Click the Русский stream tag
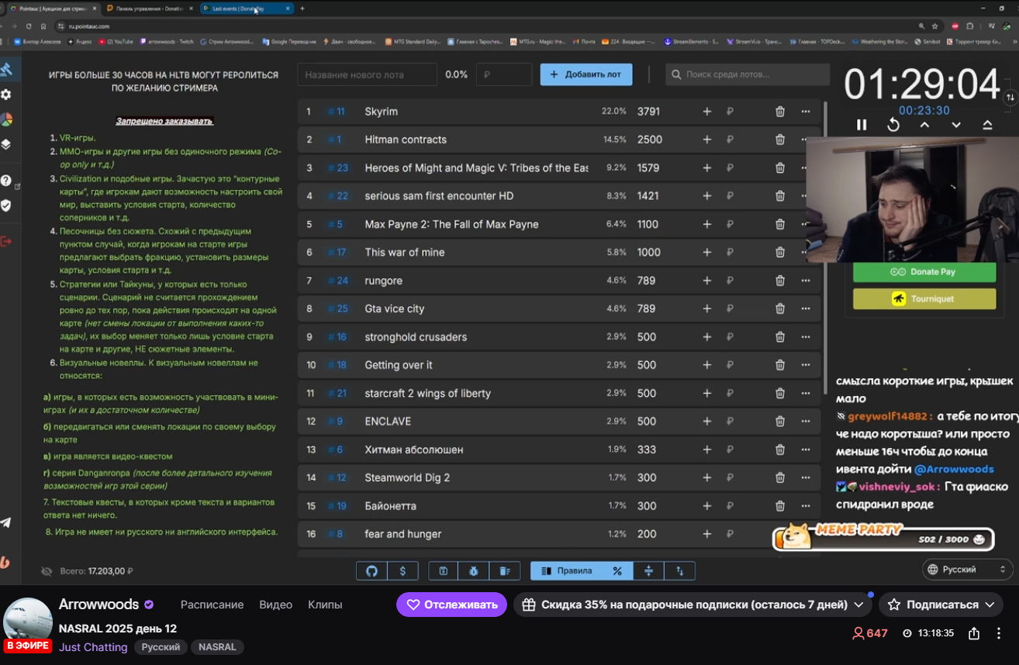This screenshot has width=1019, height=665. (161, 647)
